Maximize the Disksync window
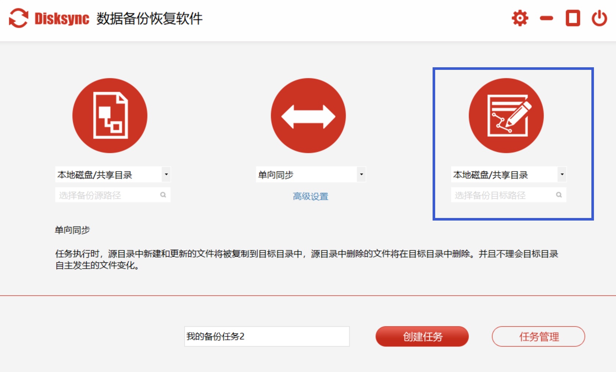 pyautogui.click(x=573, y=18)
